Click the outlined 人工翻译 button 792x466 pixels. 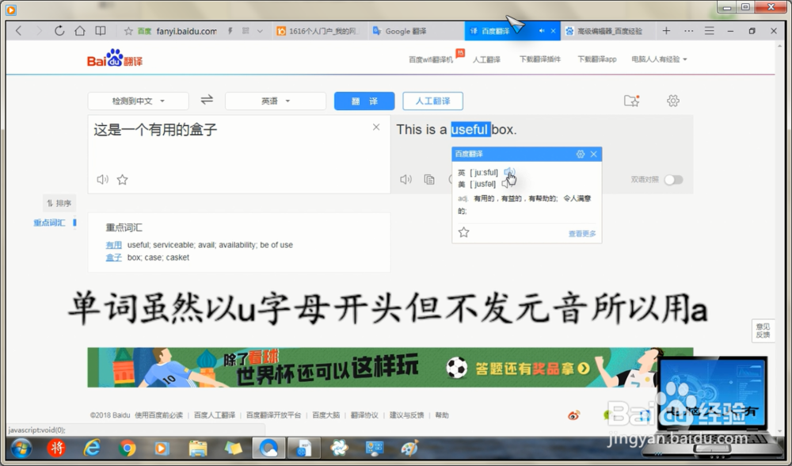433,101
